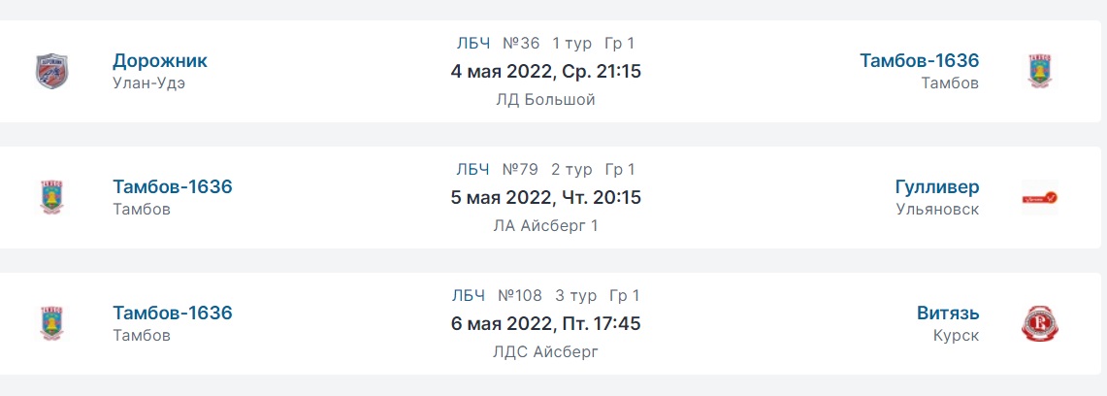
Task: Select ЛБЧ tournament link in first match
Action: tap(473, 43)
